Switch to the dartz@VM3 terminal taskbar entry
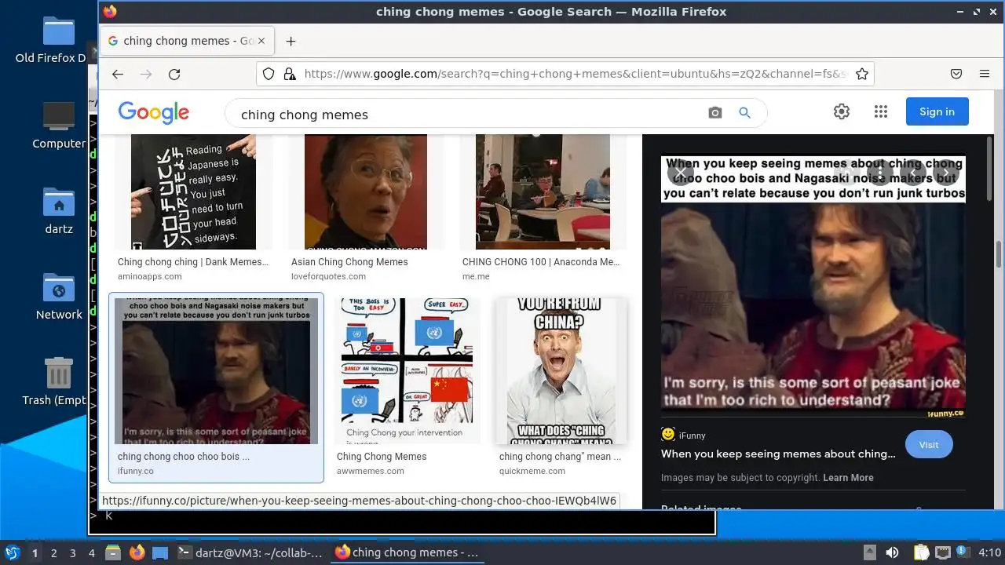 pos(250,552)
